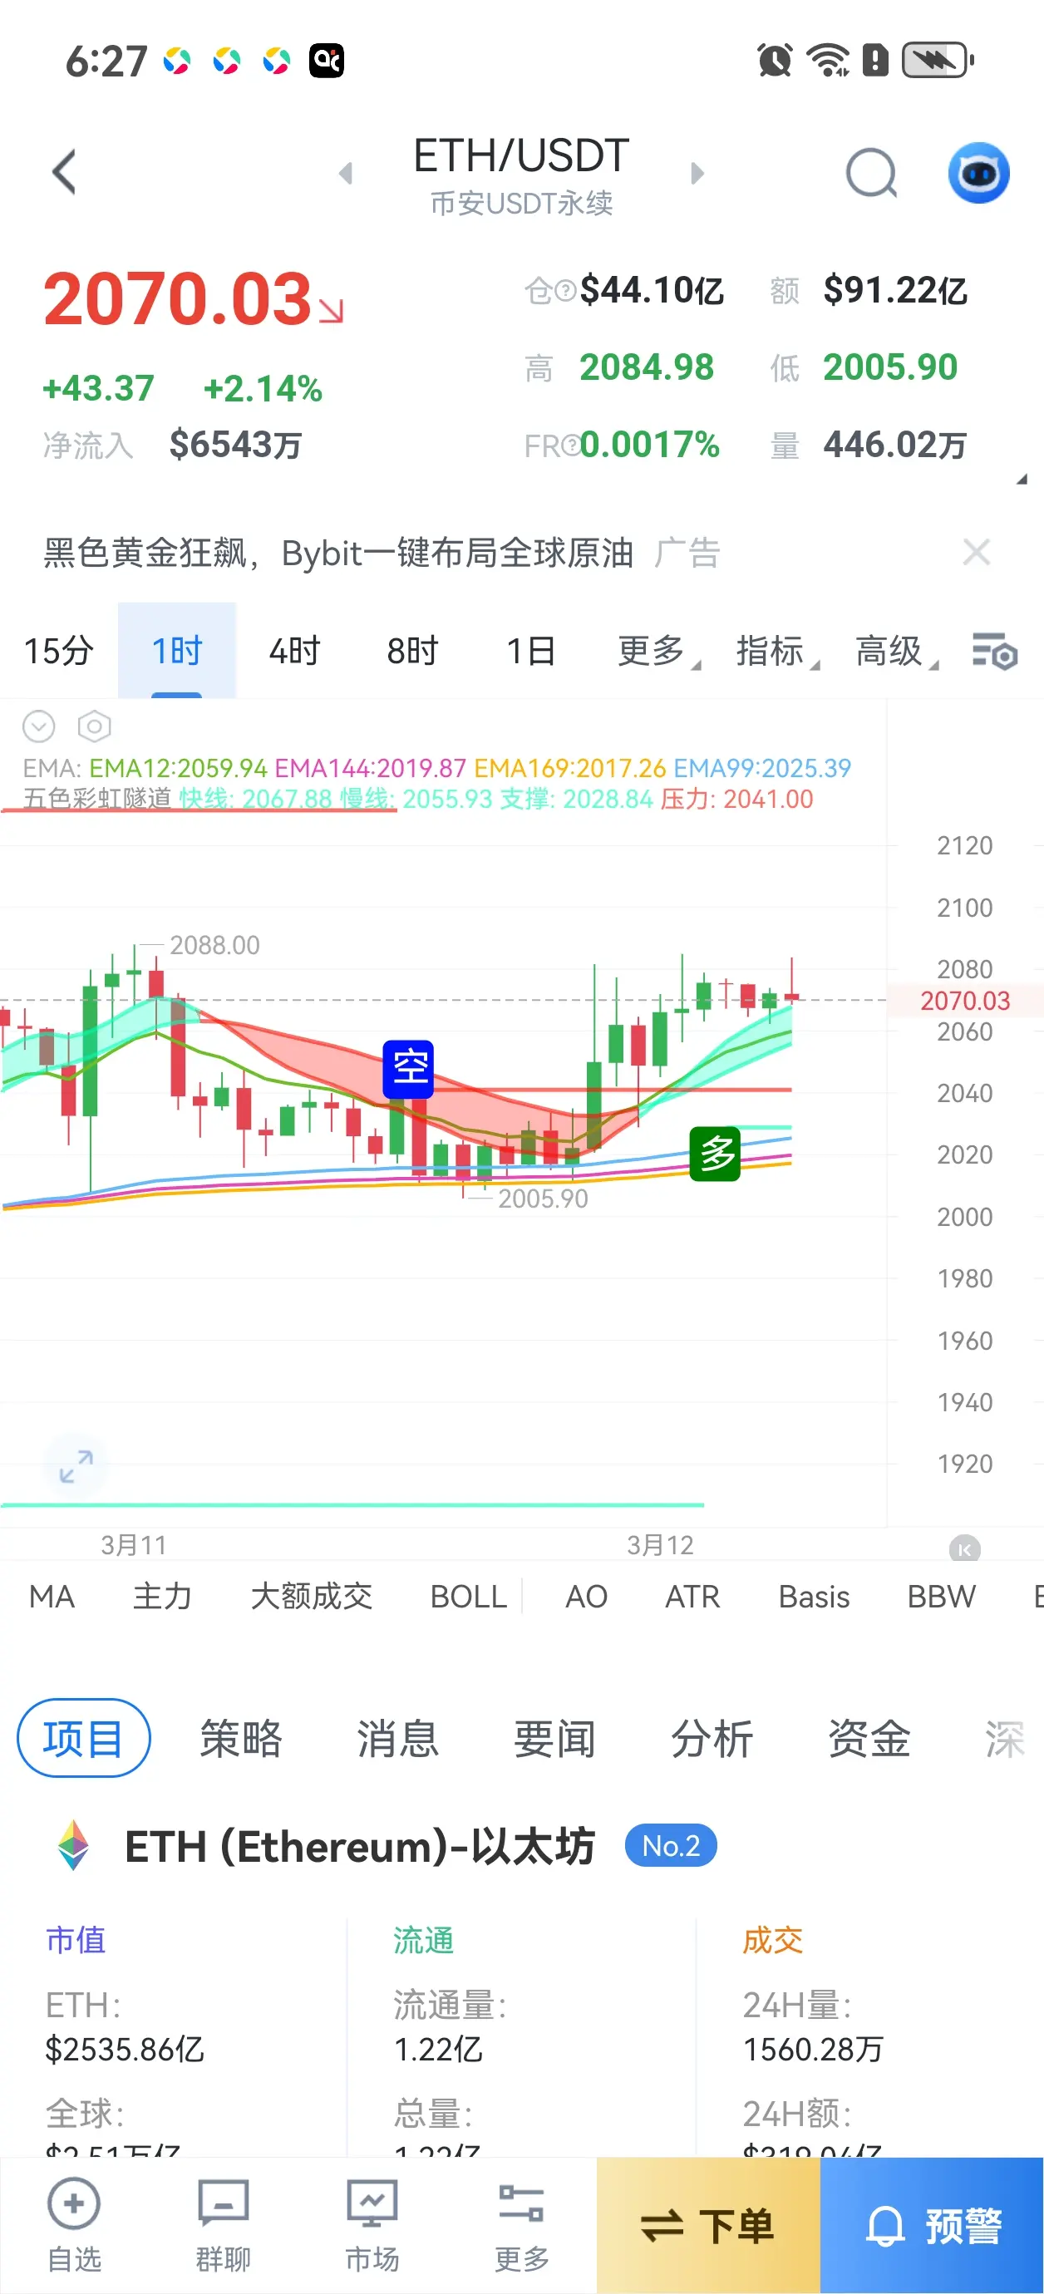Expand chart to fullscreen
The width and height of the screenshot is (1044, 2294).
tap(76, 1466)
